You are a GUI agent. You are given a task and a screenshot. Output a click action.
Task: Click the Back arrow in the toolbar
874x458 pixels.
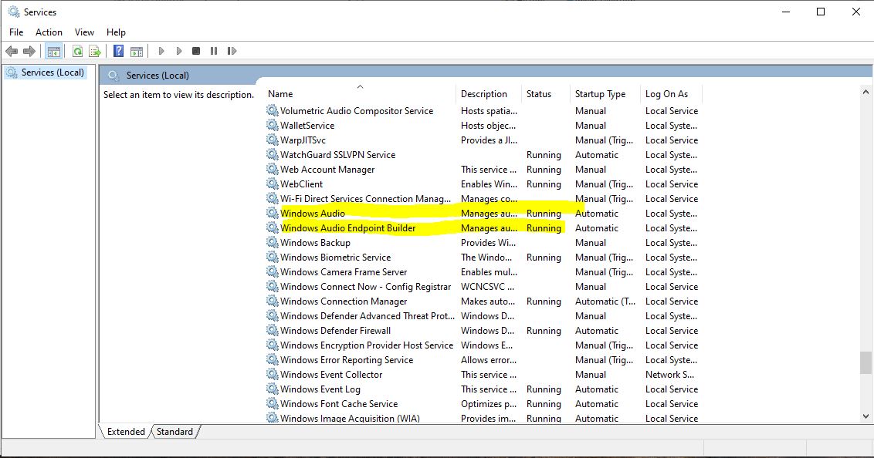coord(12,52)
